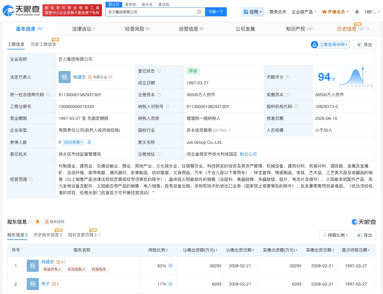This screenshot has height=294, width=383.
Task: Click the 天眼一下 search button
Action: pyautogui.click(x=216, y=12)
